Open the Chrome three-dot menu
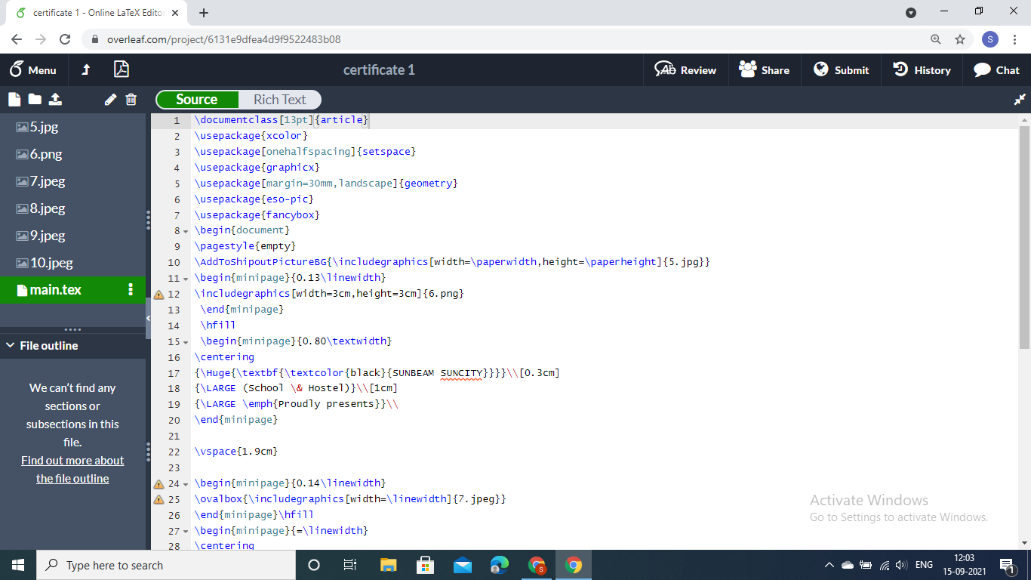This screenshot has width=1031, height=580. tap(1015, 39)
